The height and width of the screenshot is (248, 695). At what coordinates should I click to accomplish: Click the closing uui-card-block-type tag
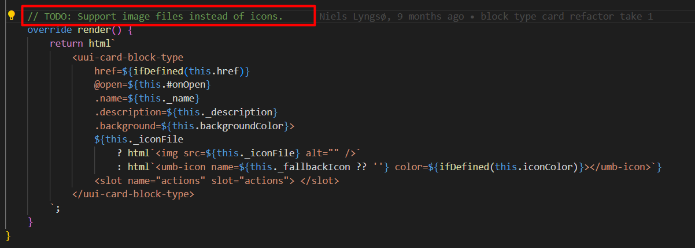[136, 194]
